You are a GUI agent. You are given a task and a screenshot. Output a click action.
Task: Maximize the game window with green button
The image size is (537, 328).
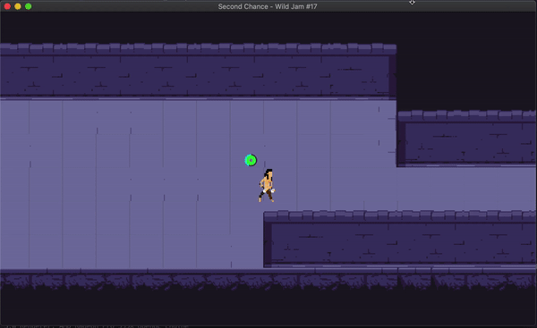[x=29, y=6]
